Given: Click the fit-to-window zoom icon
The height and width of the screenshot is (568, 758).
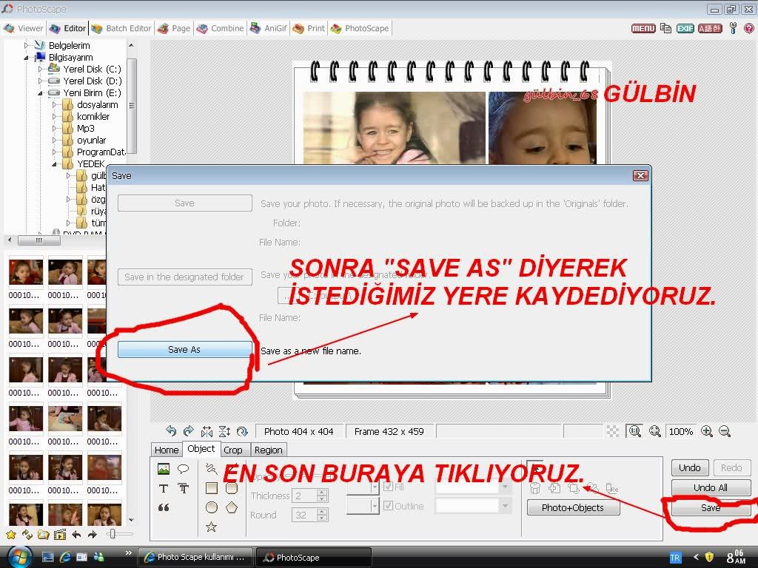Looking at the screenshot, I should click(655, 431).
